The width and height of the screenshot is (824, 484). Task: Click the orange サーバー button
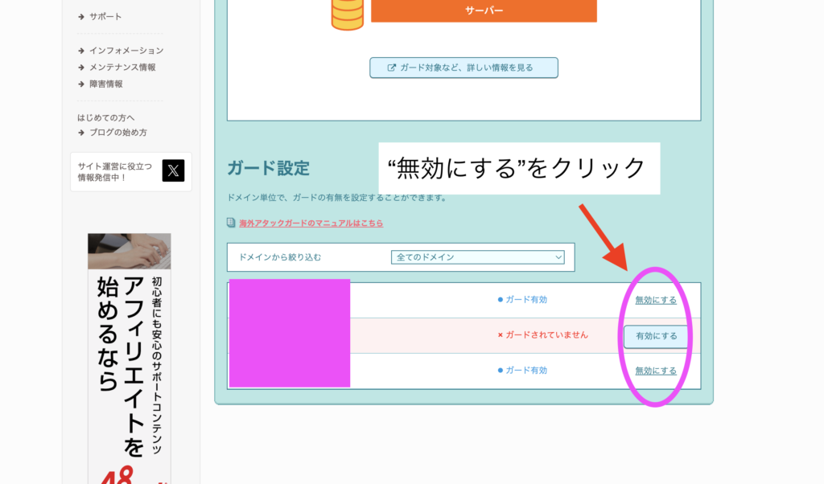pyautogui.click(x=484, y=10)
